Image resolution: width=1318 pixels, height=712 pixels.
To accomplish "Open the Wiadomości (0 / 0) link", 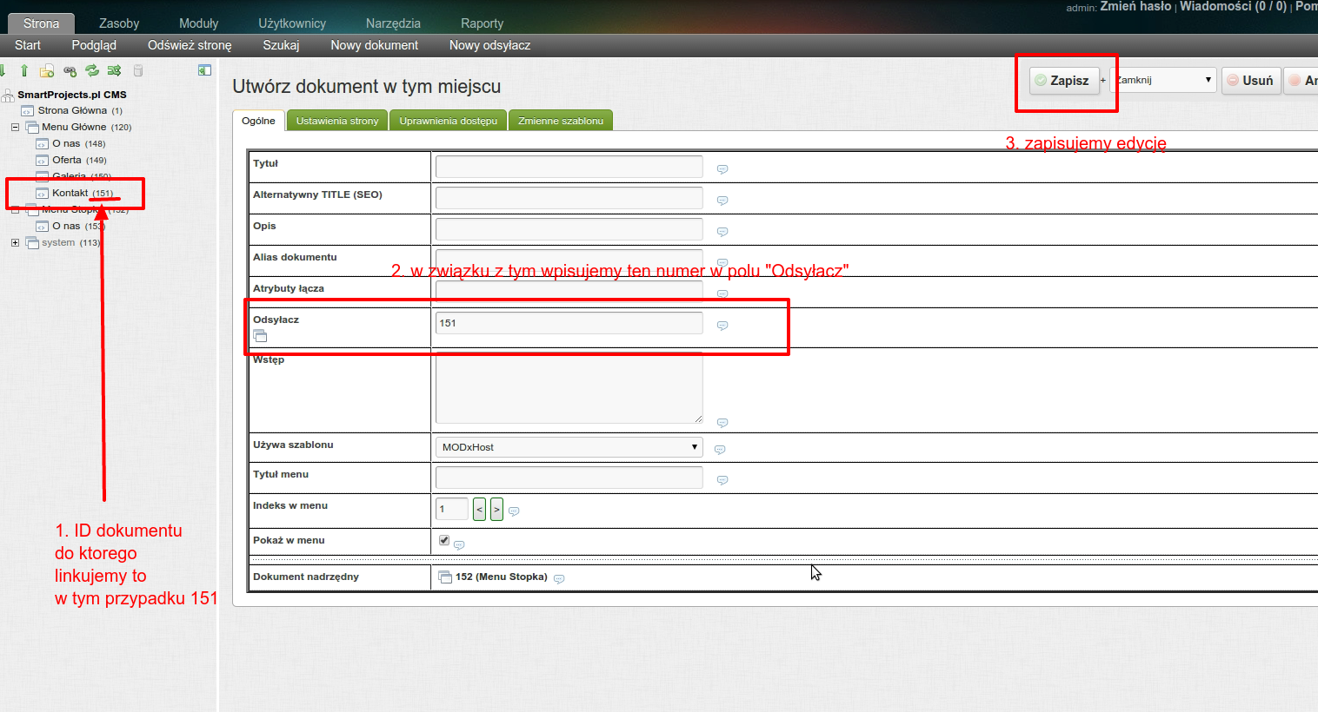I will 1233,6.
